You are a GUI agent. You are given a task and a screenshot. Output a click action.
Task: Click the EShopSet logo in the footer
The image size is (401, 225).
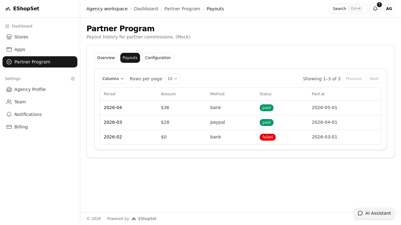[134, 219]
